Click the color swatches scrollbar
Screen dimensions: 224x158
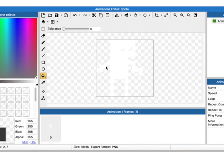pyautogui.click(x=36, y=95)
